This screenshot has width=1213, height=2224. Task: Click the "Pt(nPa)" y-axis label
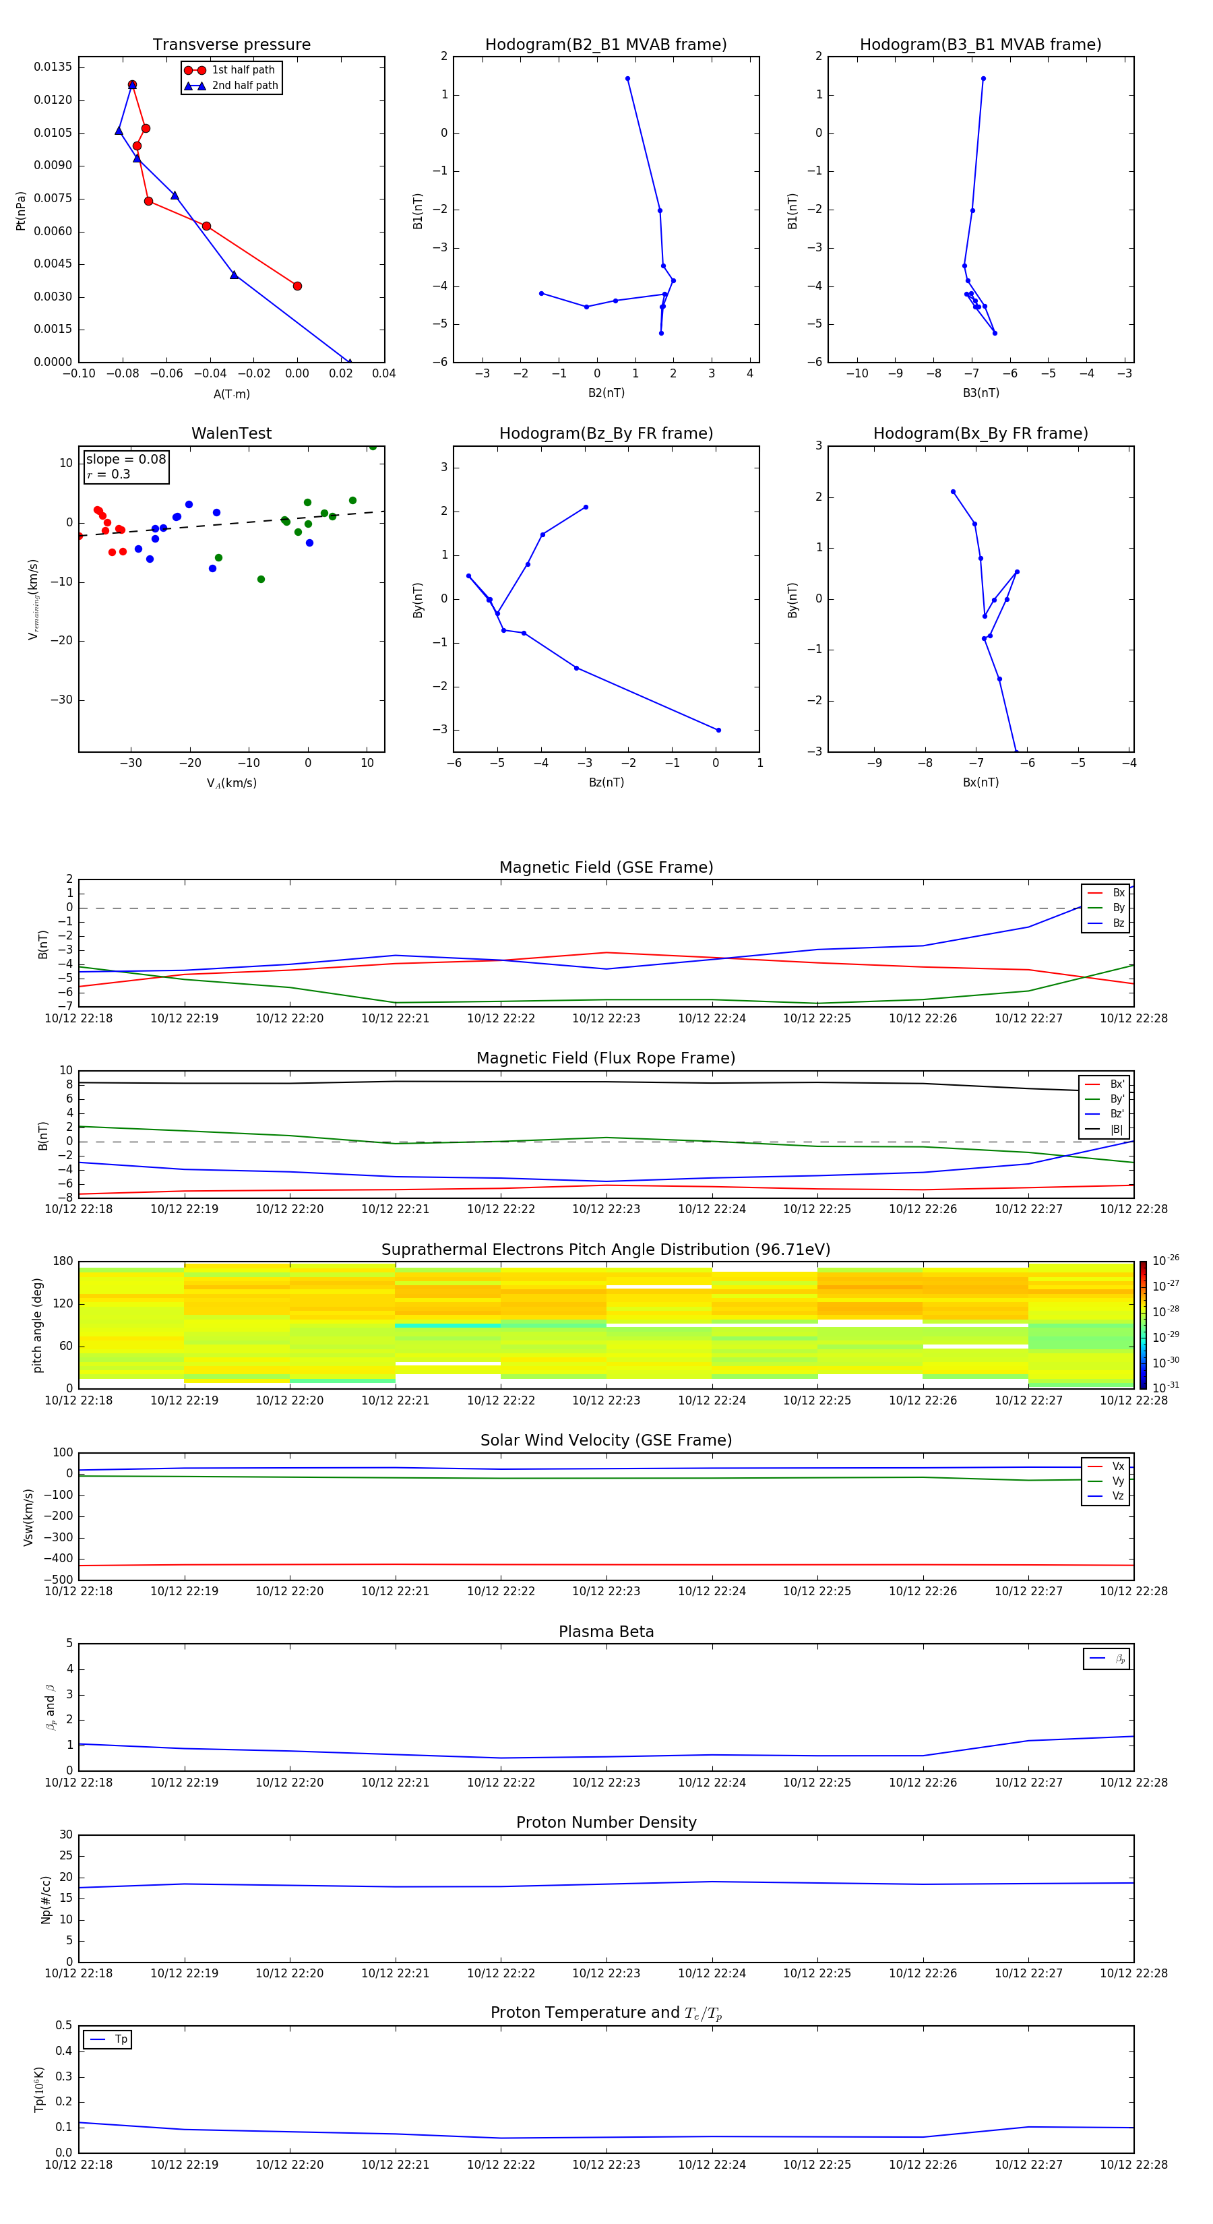click(21, 211)
